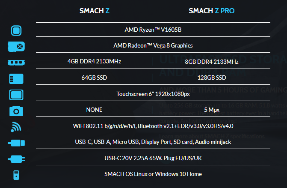Select the WiFi signal icon

(16, 126)
